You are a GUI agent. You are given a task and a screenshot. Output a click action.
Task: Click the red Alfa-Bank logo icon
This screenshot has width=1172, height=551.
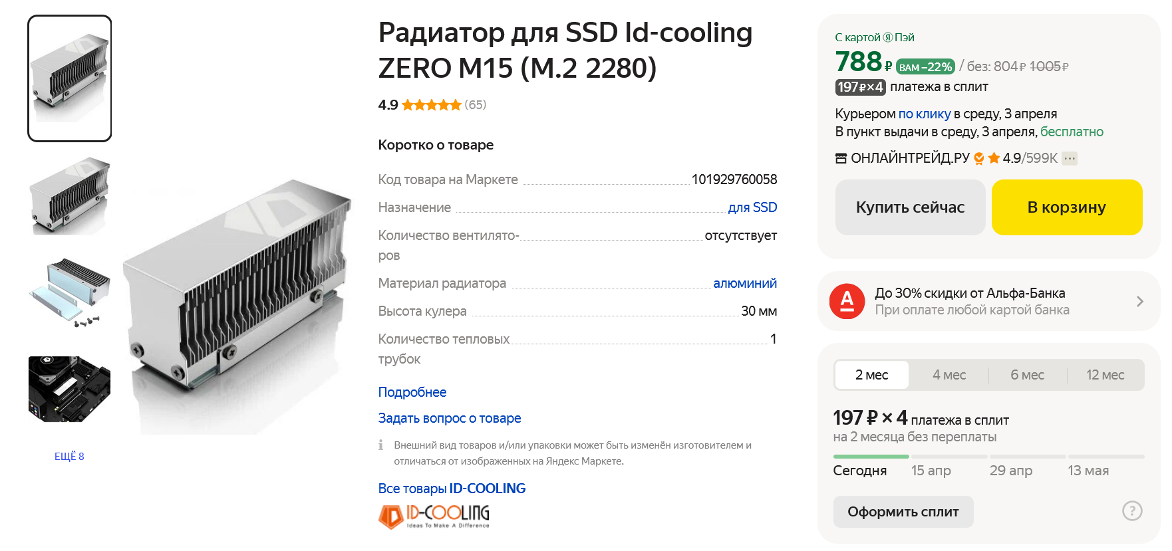[x=847, y=301]
